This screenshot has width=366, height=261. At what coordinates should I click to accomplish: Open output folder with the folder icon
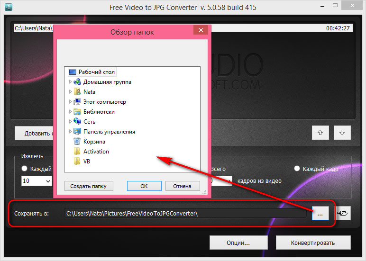click(x=342, y=213)
